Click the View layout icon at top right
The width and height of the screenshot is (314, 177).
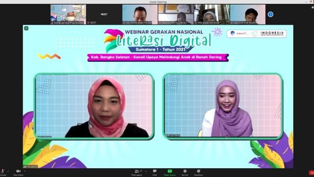tap(313, 7)
